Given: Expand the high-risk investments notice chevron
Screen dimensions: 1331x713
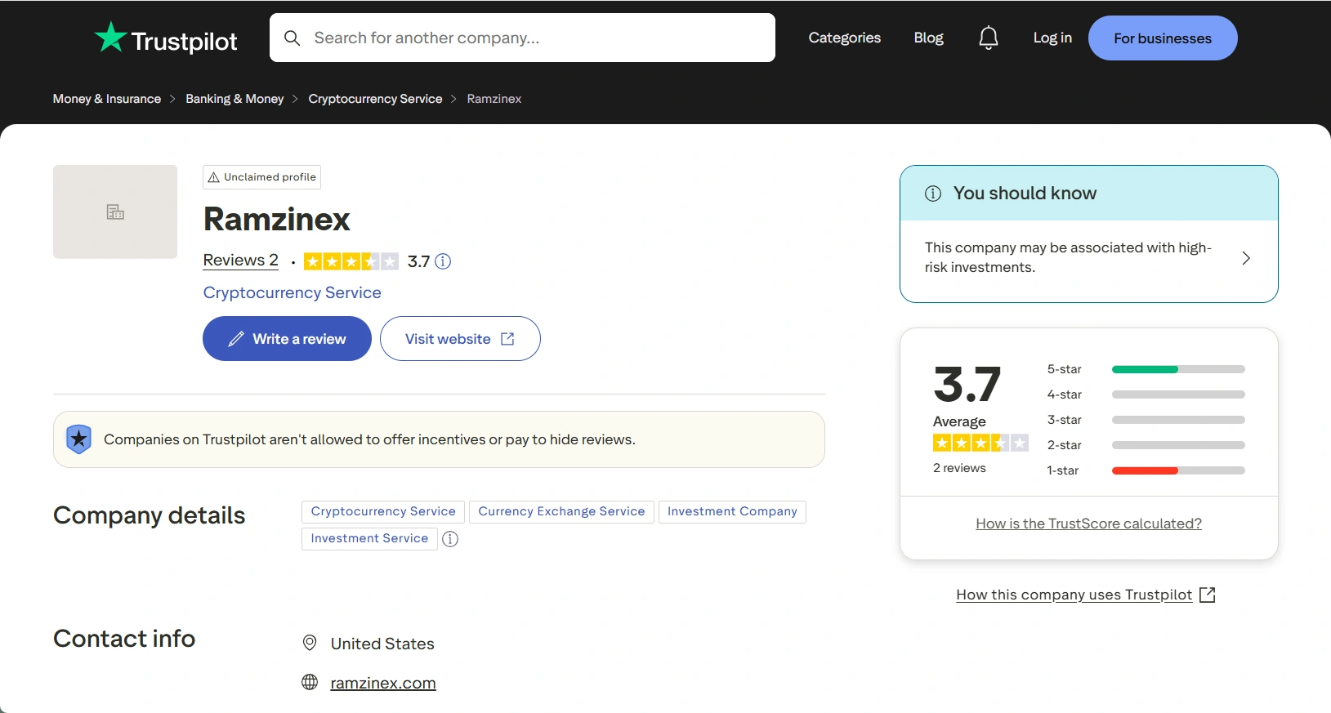Looking at the screenshot, I should click(1246, 258).
